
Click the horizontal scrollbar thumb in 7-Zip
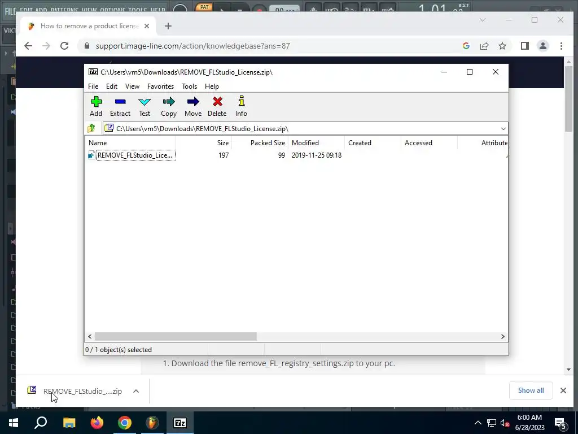[x=176, y=337]
